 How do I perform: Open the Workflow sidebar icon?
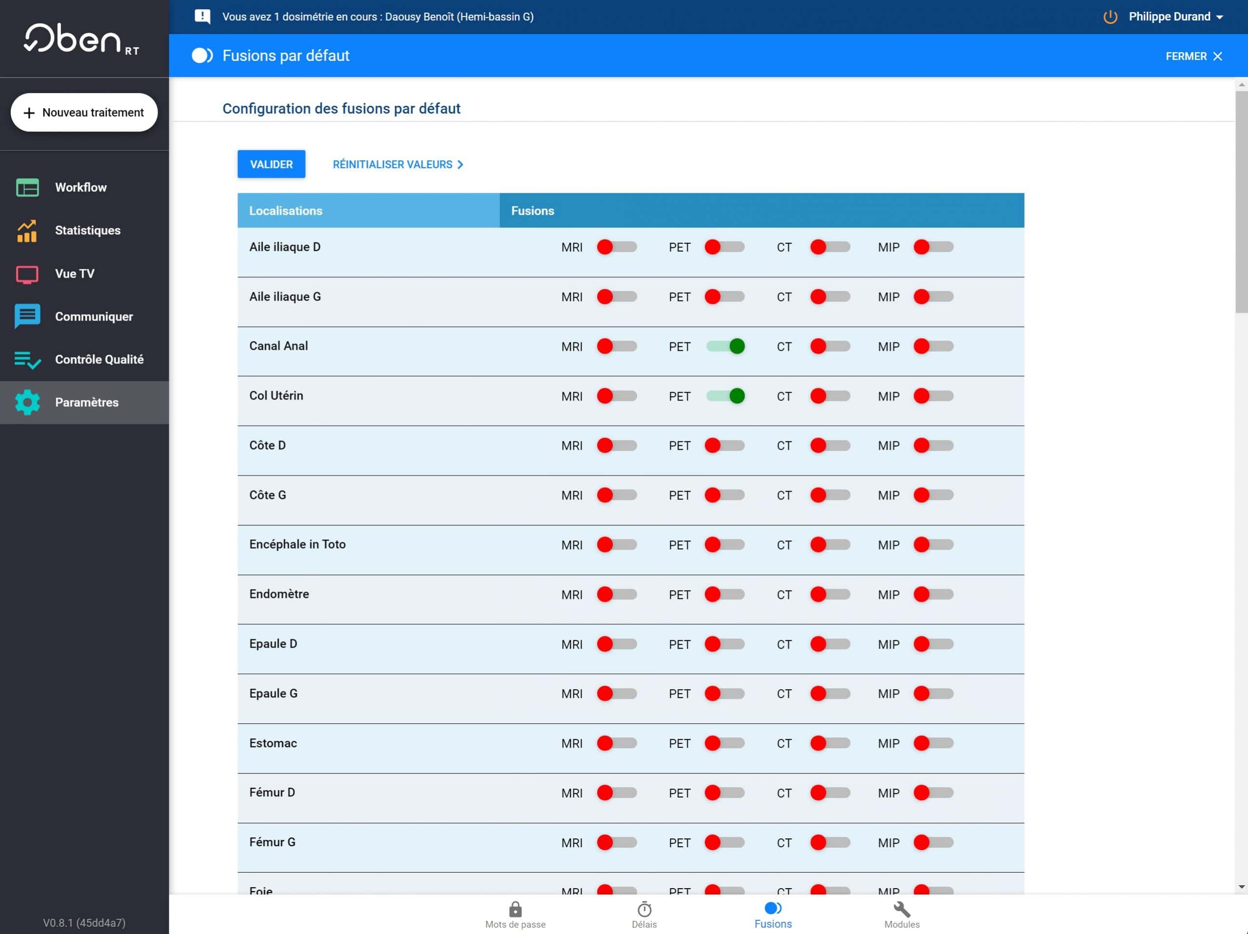click(27, 187)
